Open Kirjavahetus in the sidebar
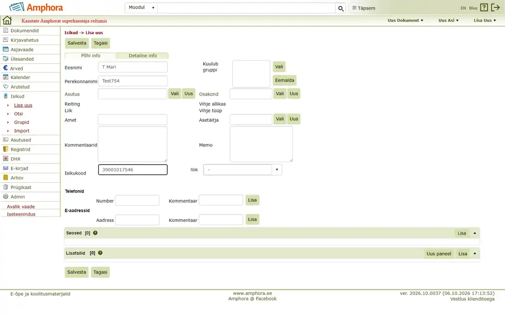505x316 pixels. (24, 40)
